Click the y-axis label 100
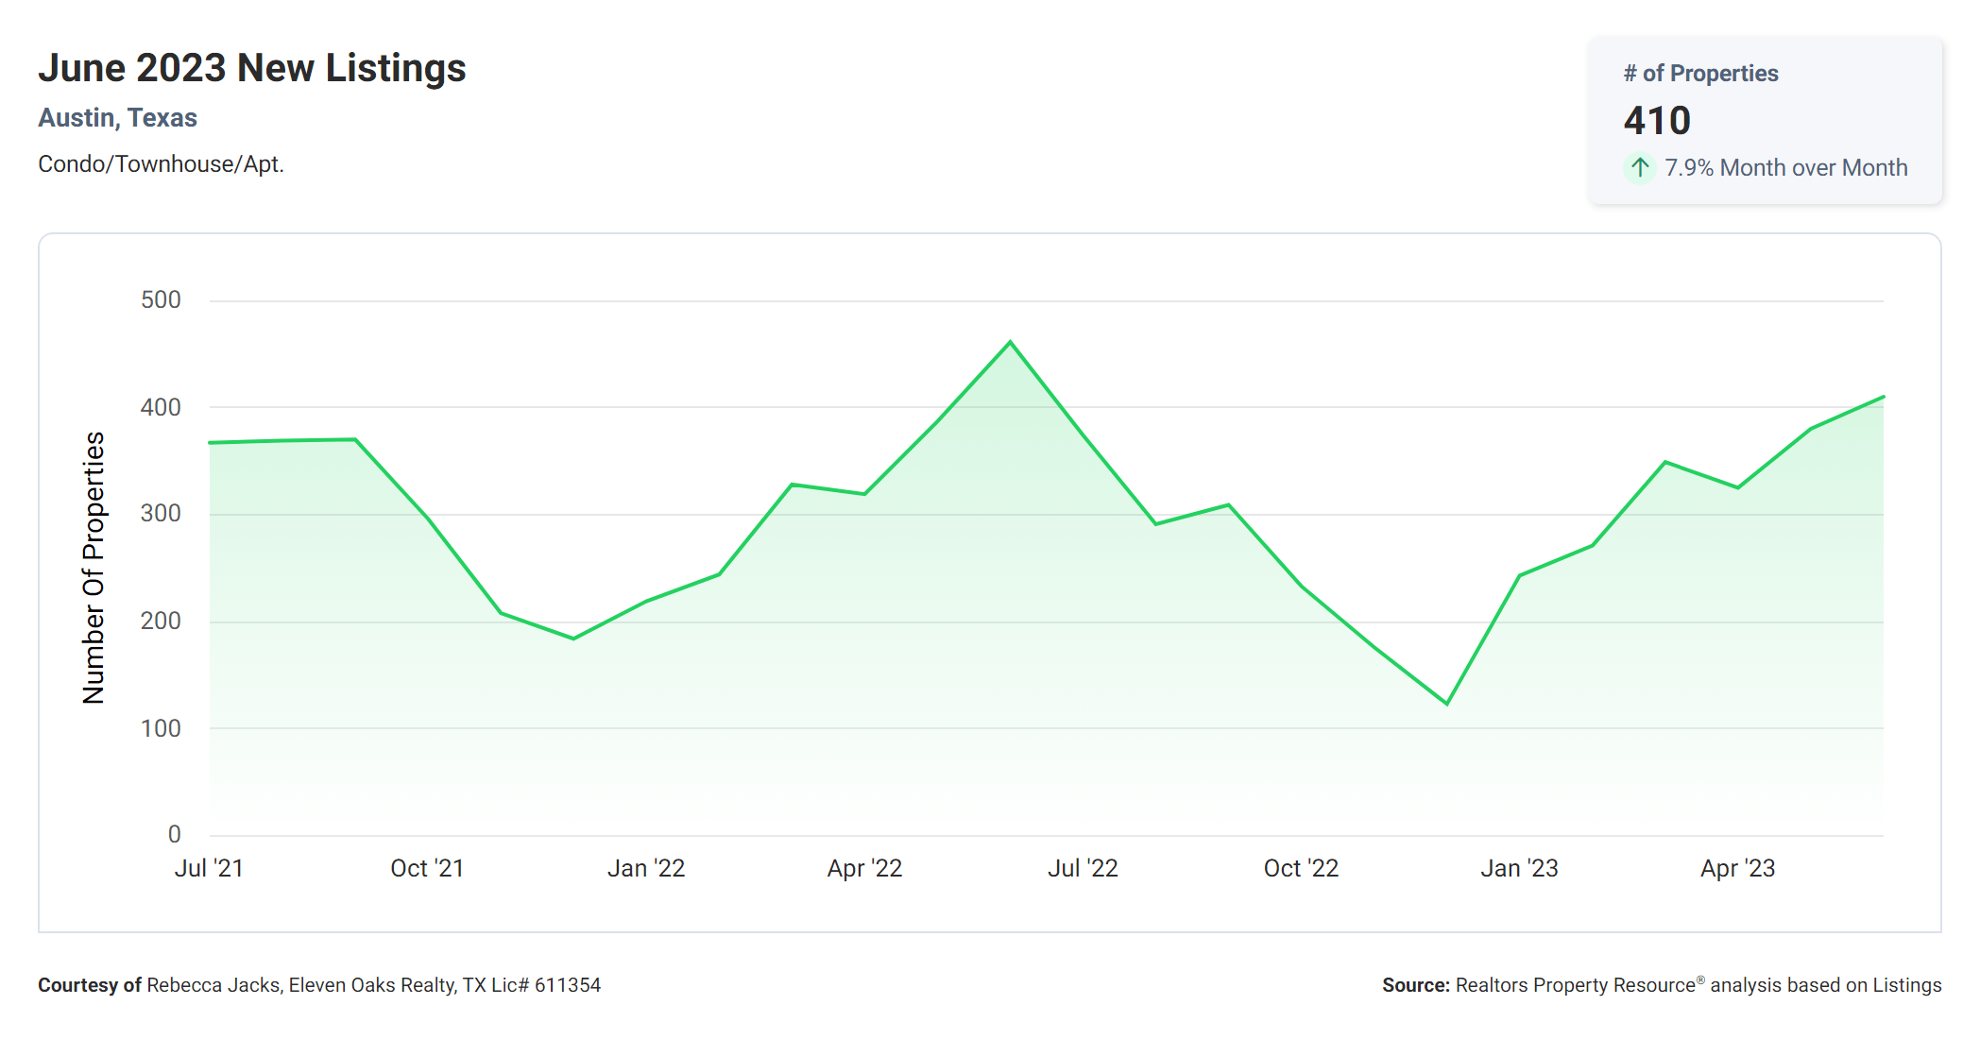 tap(161, 728)
